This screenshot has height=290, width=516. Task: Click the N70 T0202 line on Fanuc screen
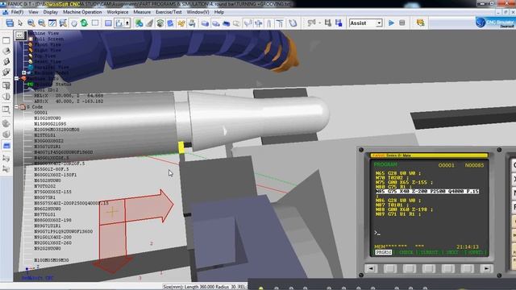391,177
